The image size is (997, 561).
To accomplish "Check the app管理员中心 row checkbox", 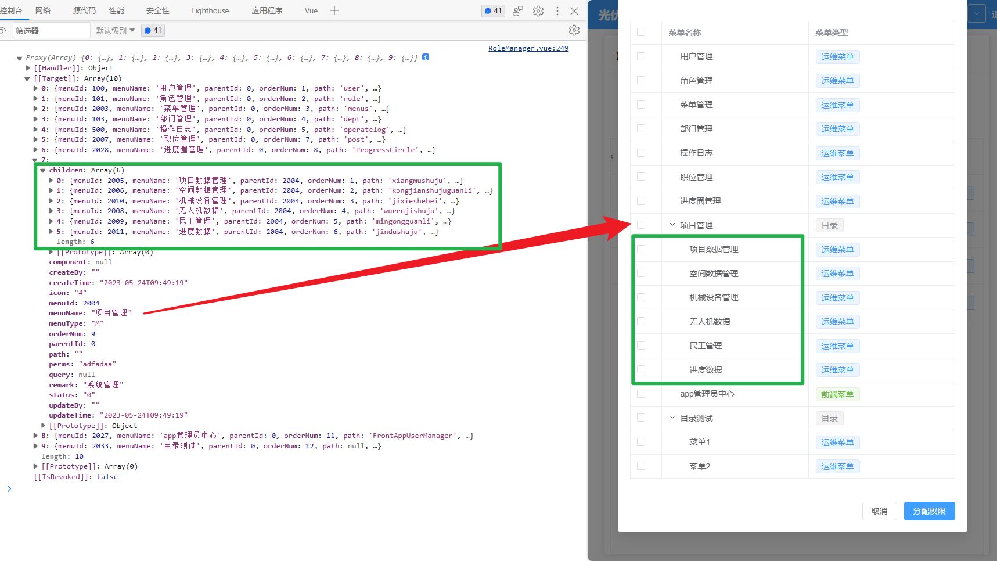I will (x=641, y=394).
